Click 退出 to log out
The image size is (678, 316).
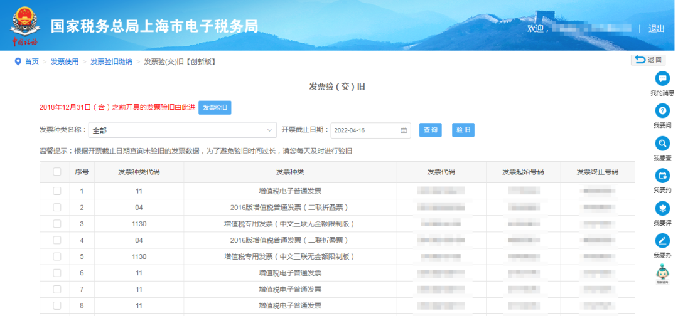(x=657, y=29)
